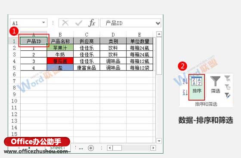The height and width of the screenshot is (158, 241).
Task: Select row 1 header
Action: click(x=14, y=41)
